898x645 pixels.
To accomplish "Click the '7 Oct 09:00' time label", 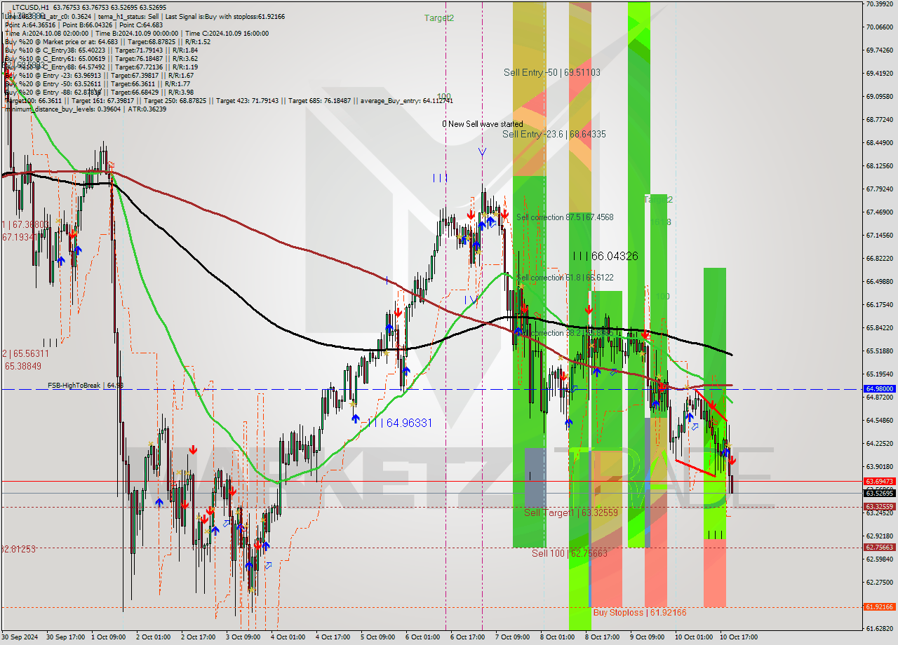I will pyautogui.click(x=512, y=637).
